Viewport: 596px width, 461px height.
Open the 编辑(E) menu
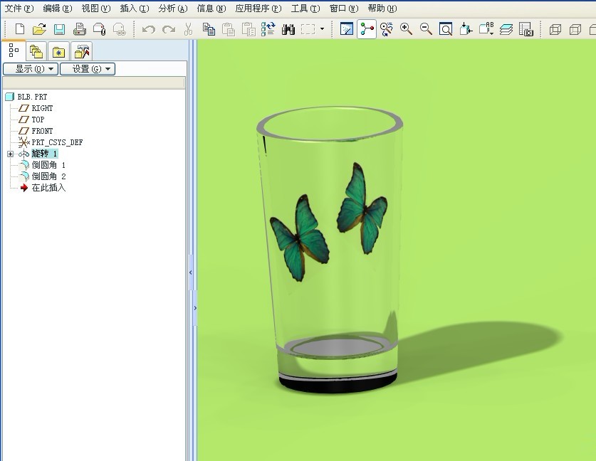[x=58, y=9]
